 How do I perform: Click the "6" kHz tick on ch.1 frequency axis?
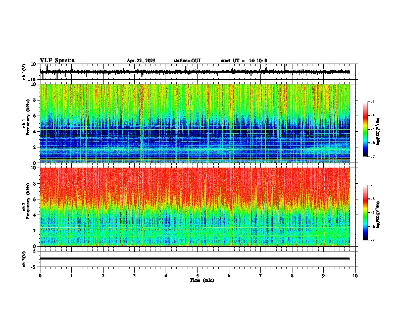(x=35, y=116)
